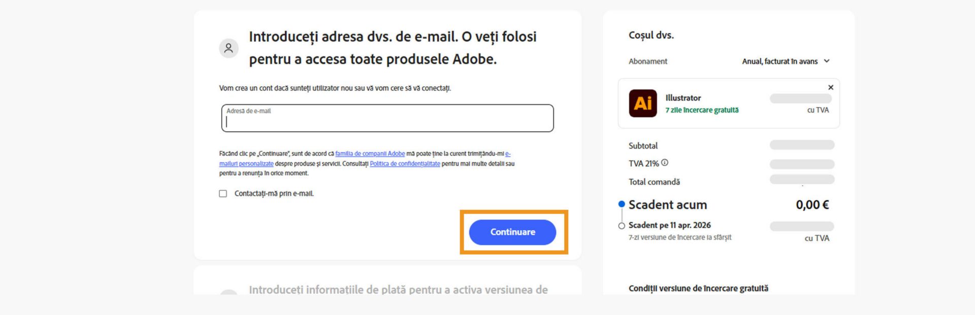This screenshot has width=975, height=315.
Task: Expand the "Condiții versiune de încercare gratuită" section
Action: 698,288
